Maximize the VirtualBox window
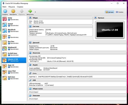The image size is (128, 105). click(118, 3)
